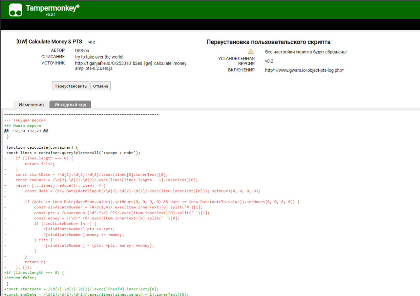Viewport: 420px width, 296px height.
Task: Click the Переустановить button
Action: coord(71,86)
